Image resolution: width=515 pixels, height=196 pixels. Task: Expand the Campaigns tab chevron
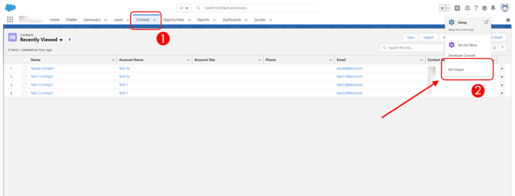pos(106,20)
